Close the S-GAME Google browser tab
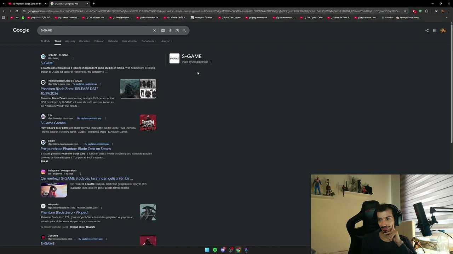Screen dimensions: 453x254 coord(87,4)
